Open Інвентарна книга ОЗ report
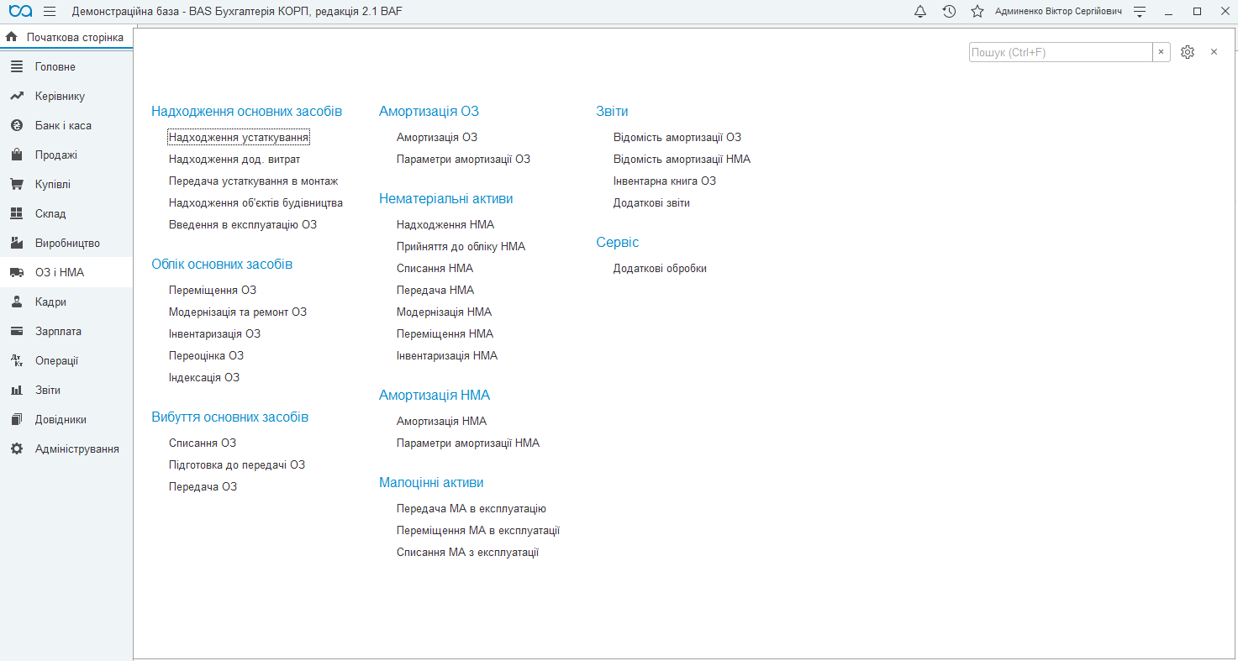The height and width of the screenshot is (661, 1238). point(665,181)
